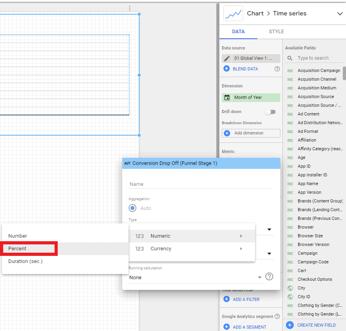Switch to the STYLE tab
Viewport: 346px width, 331px height.
(276, 32)
